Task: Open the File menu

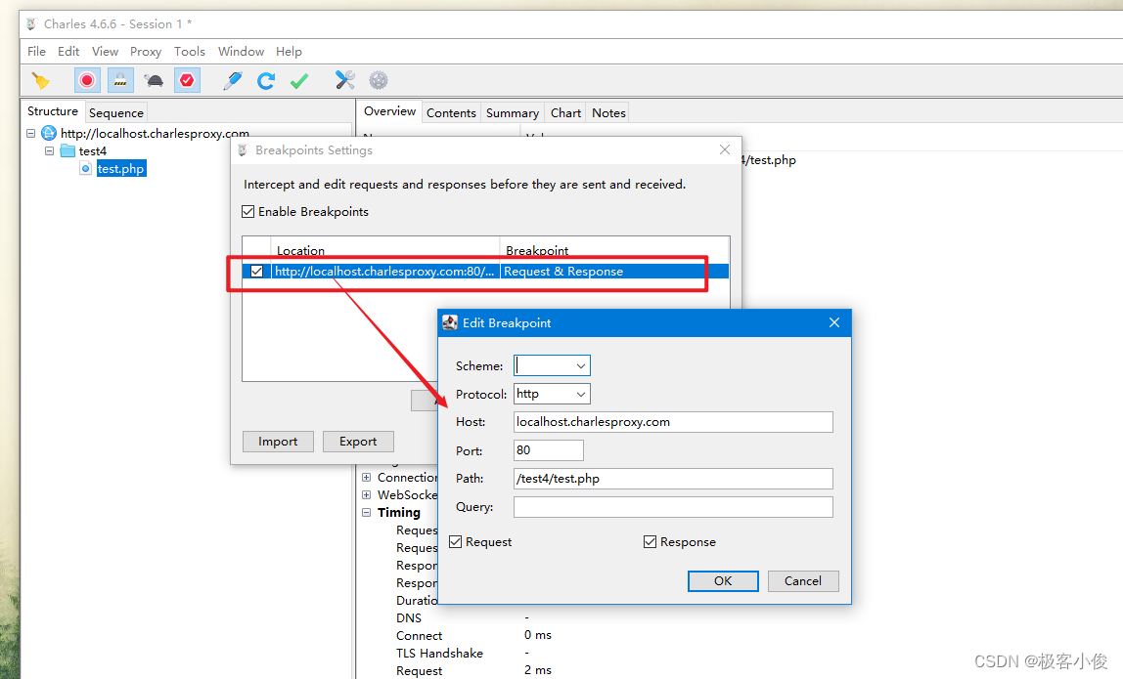Action: click(x=36, y=52)
